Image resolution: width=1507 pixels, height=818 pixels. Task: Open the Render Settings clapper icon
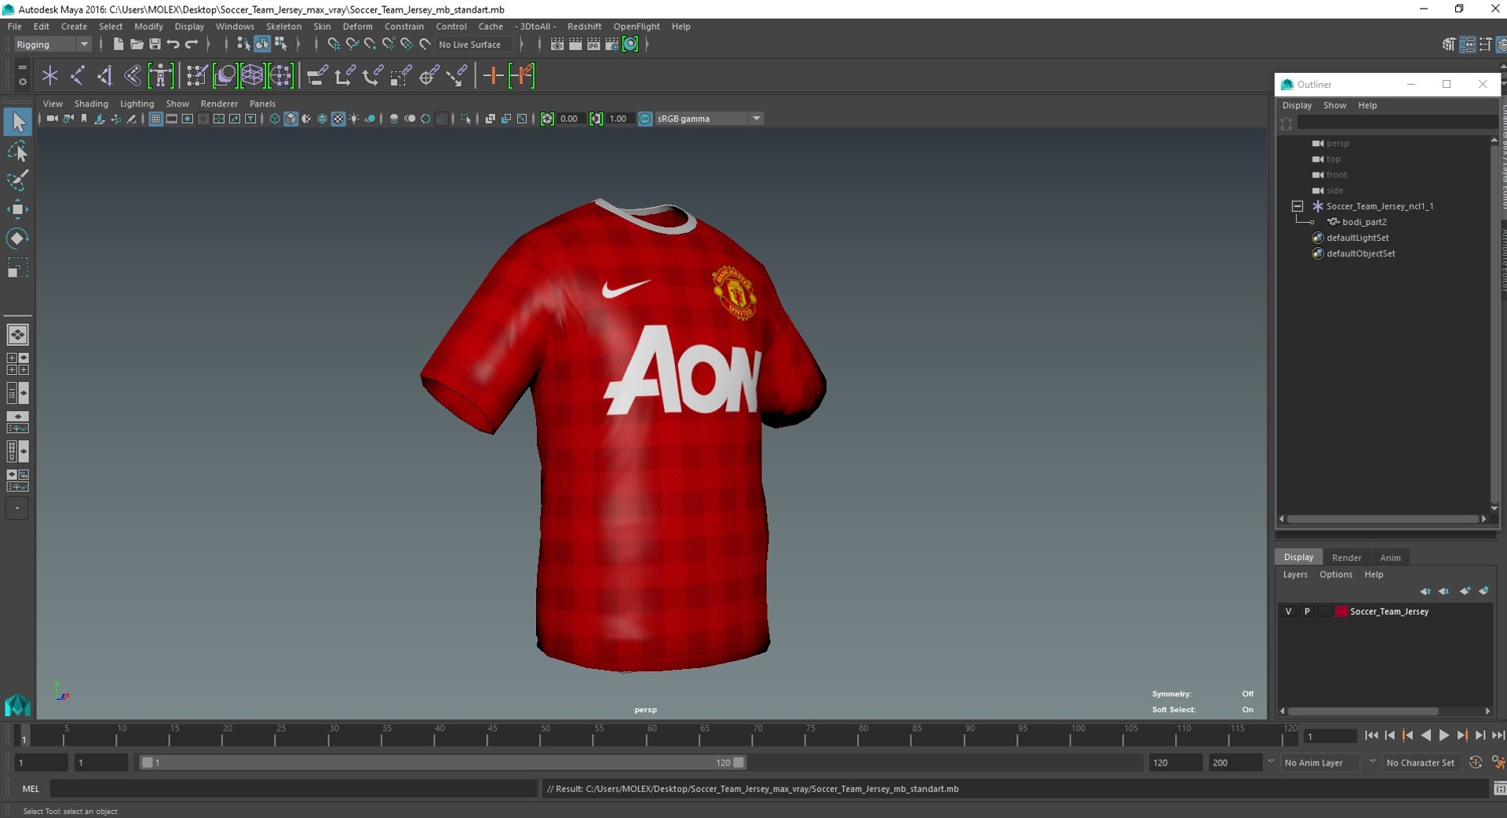tap(611, 45)
